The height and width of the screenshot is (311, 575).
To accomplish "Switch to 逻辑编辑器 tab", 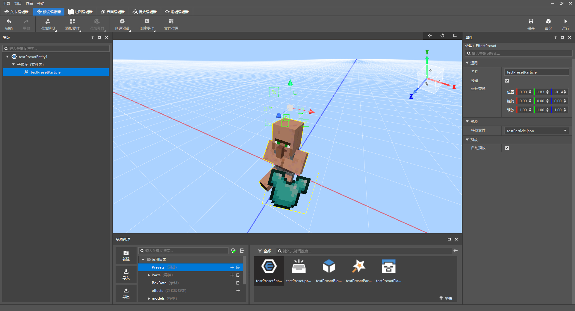I will (x=177, y=12).
